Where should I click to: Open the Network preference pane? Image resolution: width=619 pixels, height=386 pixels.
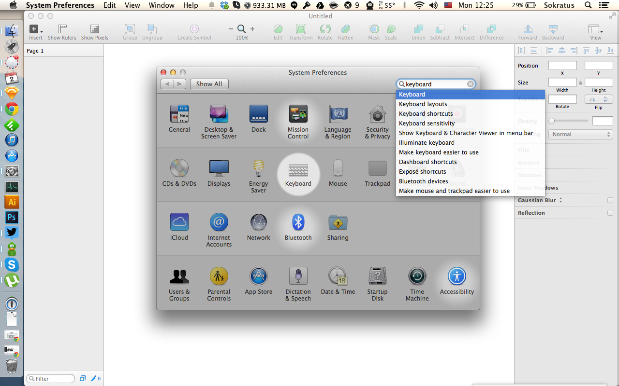[259, 227]
